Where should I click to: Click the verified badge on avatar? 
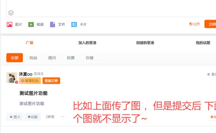click(x=17, y=82)
